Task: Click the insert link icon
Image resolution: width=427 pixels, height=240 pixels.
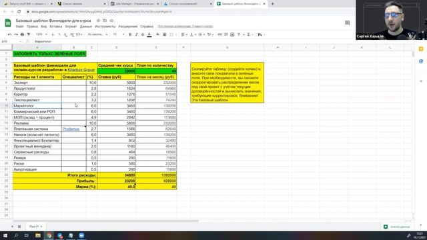Action: [x=220, y=35]
